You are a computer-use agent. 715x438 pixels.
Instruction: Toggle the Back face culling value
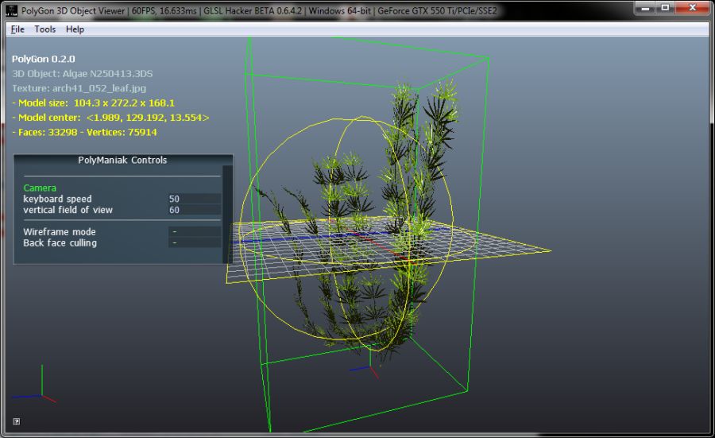pyautogui.click(x=194, y=243)
